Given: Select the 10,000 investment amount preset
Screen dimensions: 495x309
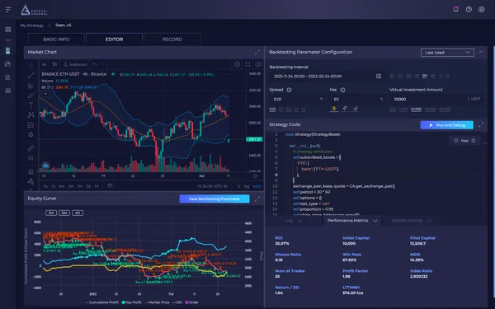Looking at the screenshot, I should click(x=416, y=110).
